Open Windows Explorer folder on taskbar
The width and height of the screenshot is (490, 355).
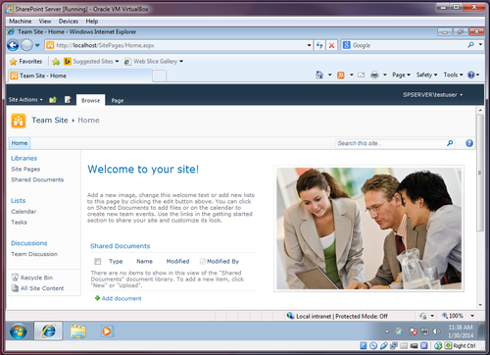(78, 331)
